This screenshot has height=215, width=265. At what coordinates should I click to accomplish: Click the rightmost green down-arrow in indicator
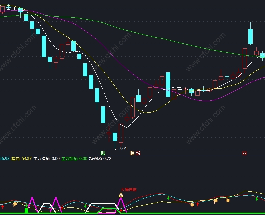click(x=256, y=199)
